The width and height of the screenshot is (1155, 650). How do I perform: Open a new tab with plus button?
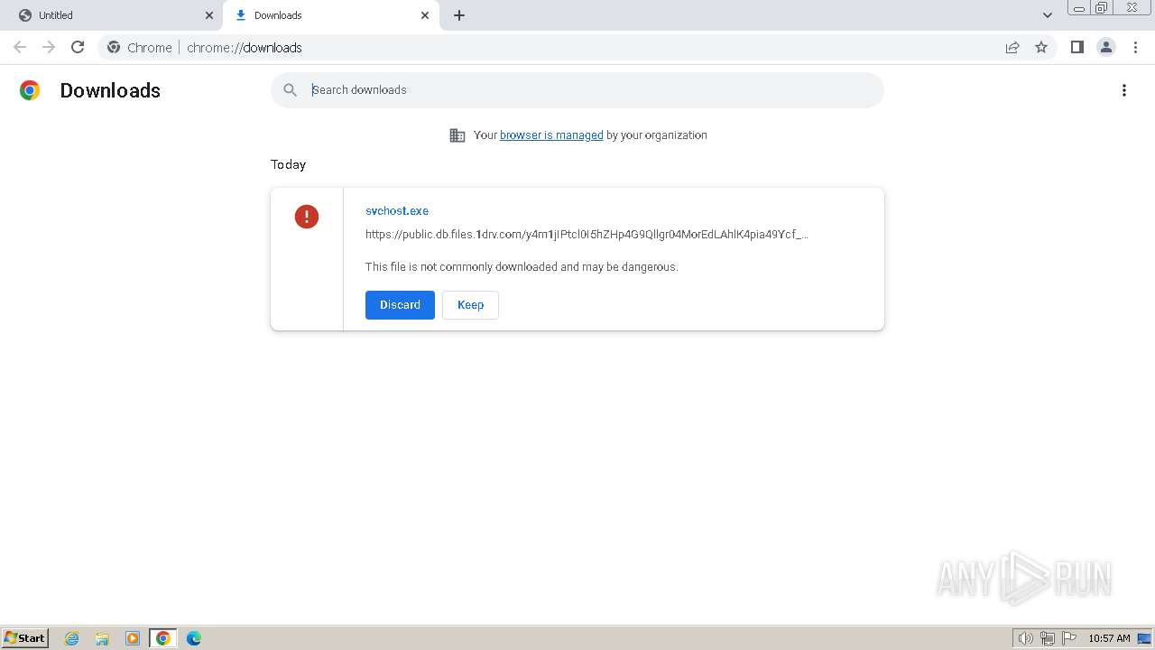coord(459,15)
